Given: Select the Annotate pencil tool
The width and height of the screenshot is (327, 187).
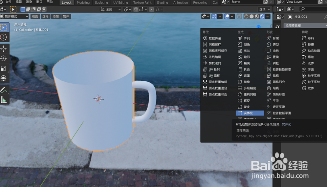Looking at the screenshot, I should 4,90.
